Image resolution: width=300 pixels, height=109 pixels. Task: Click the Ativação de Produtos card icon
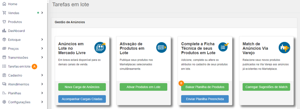(161, 48)
